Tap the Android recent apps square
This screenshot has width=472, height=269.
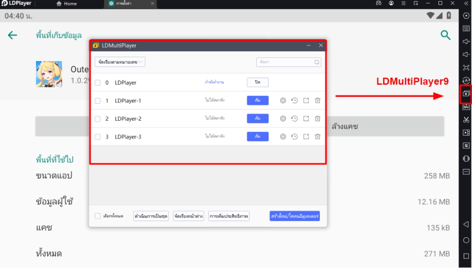coord(466,256)
